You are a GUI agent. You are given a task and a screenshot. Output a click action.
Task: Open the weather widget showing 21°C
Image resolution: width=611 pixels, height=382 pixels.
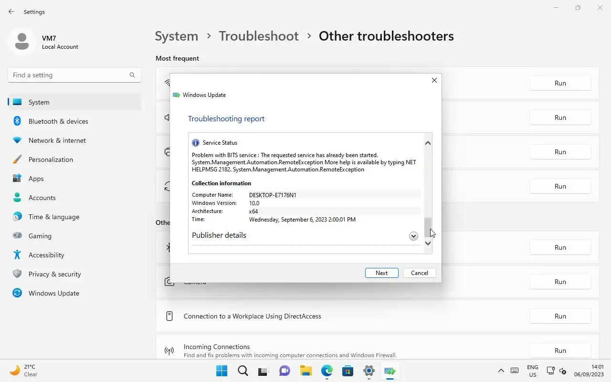point(23,371)
